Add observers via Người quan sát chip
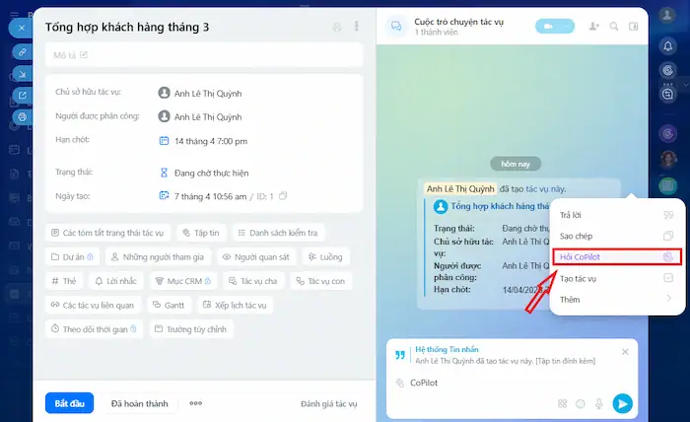The width and height of the screenshot is (690, 422). [x=256, y=257]
